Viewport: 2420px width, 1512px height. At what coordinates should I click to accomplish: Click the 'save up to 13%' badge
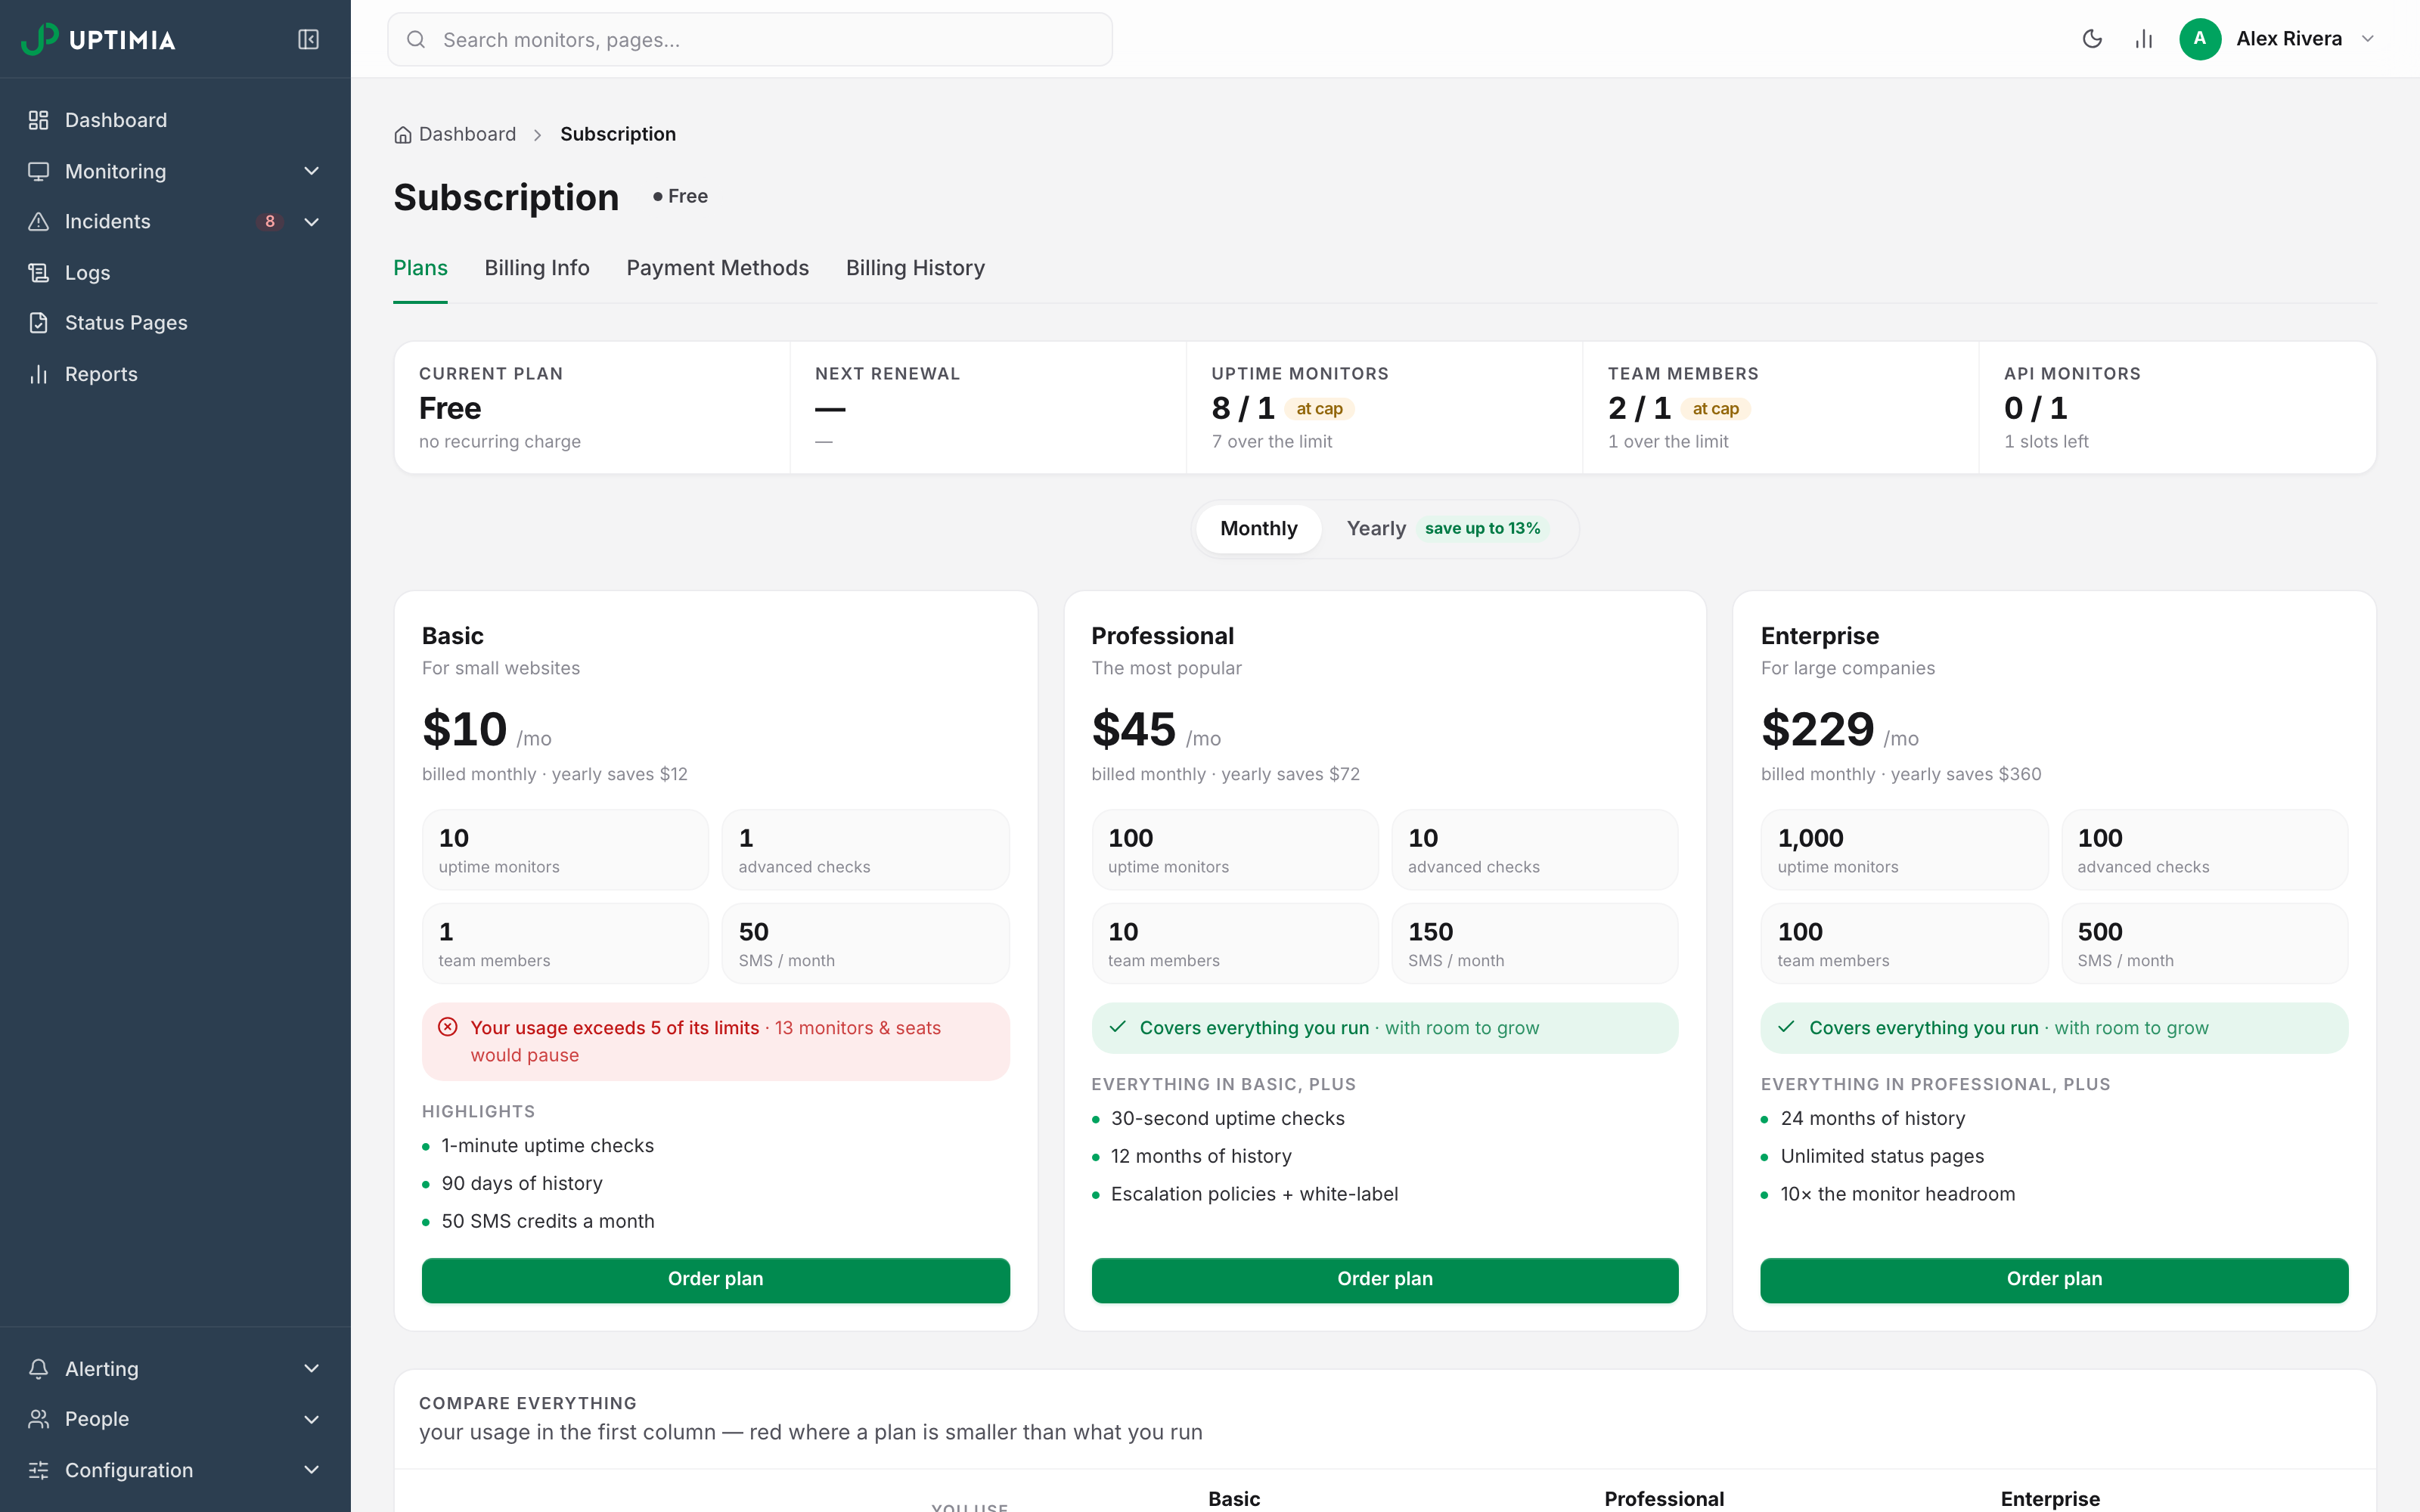click(x=1482, y=528)
